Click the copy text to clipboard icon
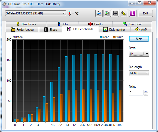This screenshot has height=132, width=158. coord(99,13)
